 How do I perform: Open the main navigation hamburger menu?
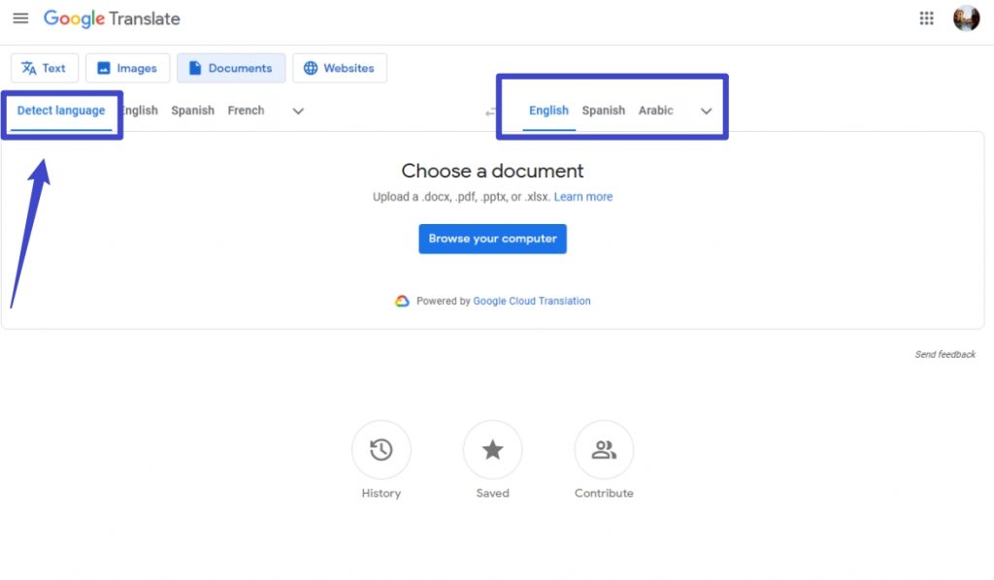pyautogui.click(x=20, y=17)
